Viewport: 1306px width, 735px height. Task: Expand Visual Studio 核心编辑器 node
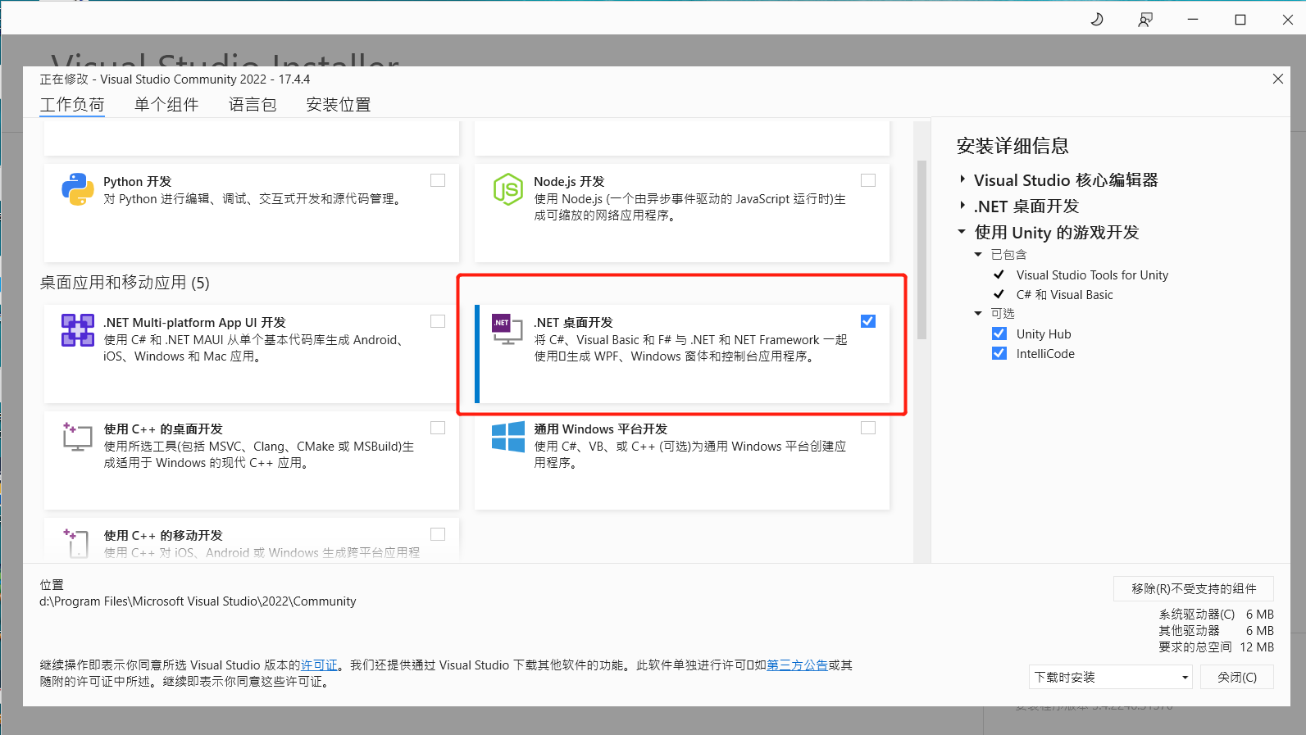click(962, 179)
